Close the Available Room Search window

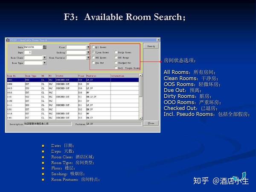tap(158, 40)
